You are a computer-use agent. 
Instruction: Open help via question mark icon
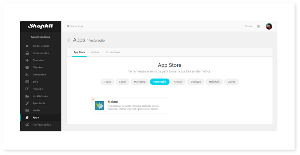point(258,26)
